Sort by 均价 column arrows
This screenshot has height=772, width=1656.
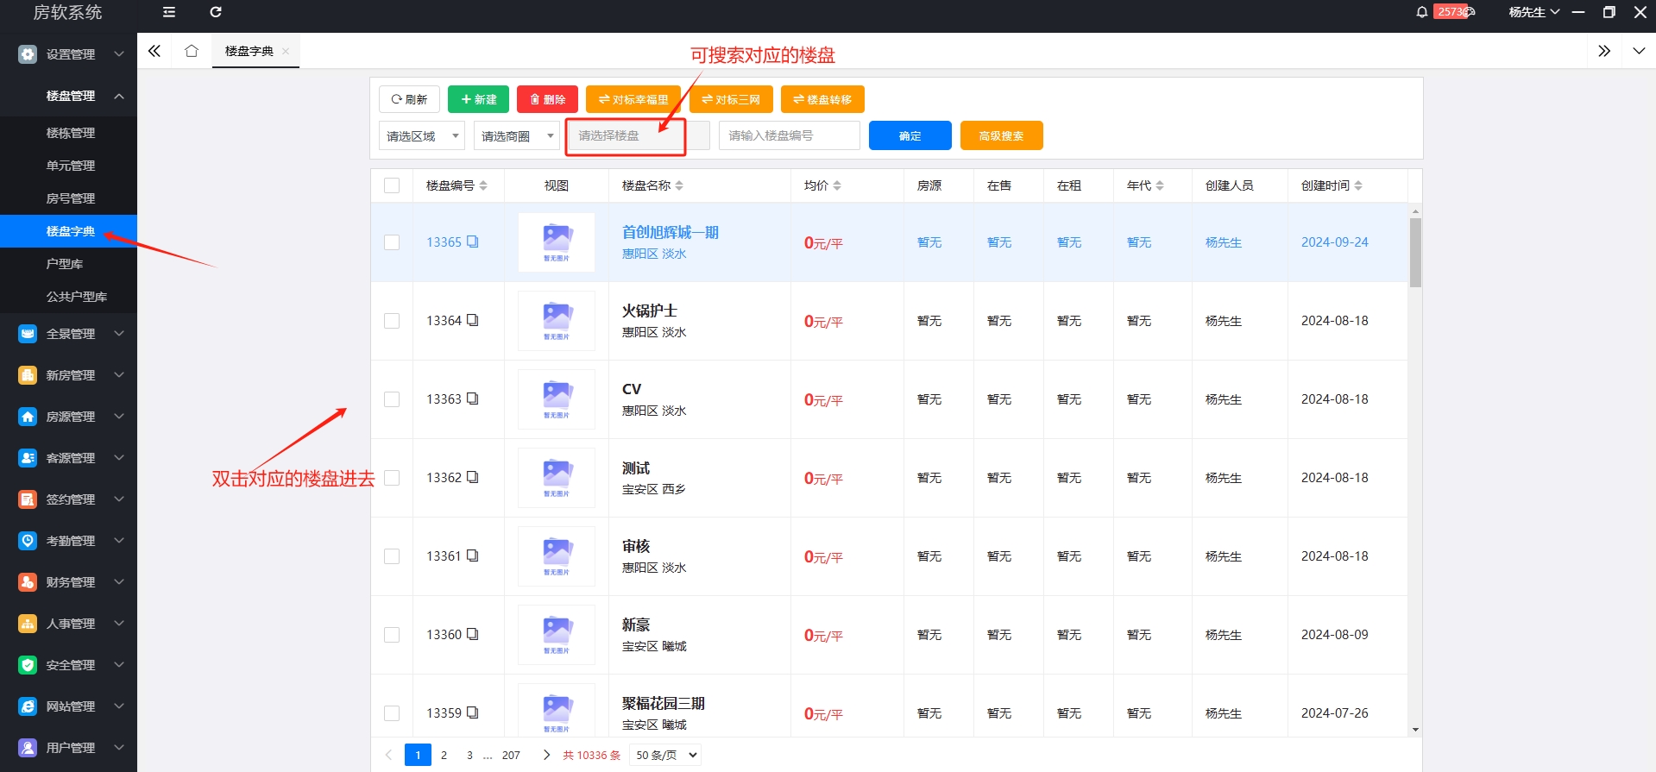[837, 185]
